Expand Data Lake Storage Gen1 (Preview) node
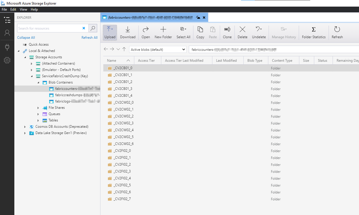Image resolution: width=359 pixels, height=215 pixels. tap(25, 133)
